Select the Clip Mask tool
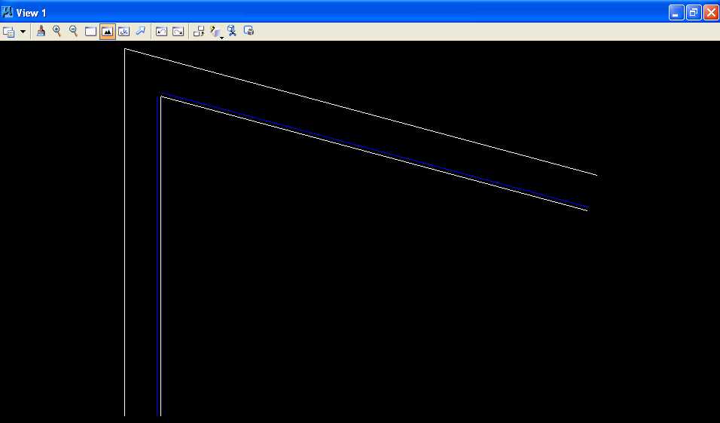The height and width of the screenshot is (423, 720). pyautogui.click(x=249, y=31)
